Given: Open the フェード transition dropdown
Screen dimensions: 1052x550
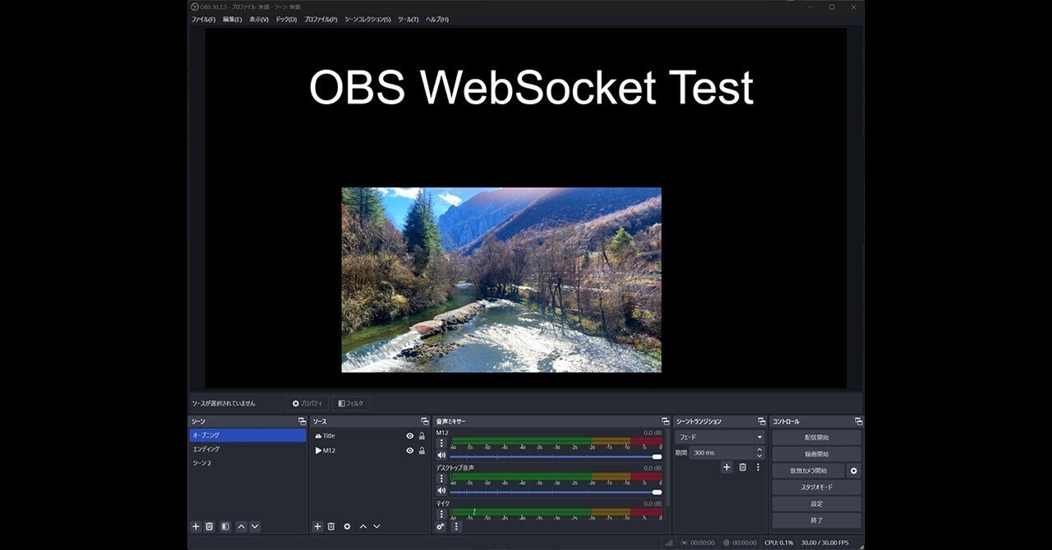Looking at the screenshot, I should click(718, 436).
